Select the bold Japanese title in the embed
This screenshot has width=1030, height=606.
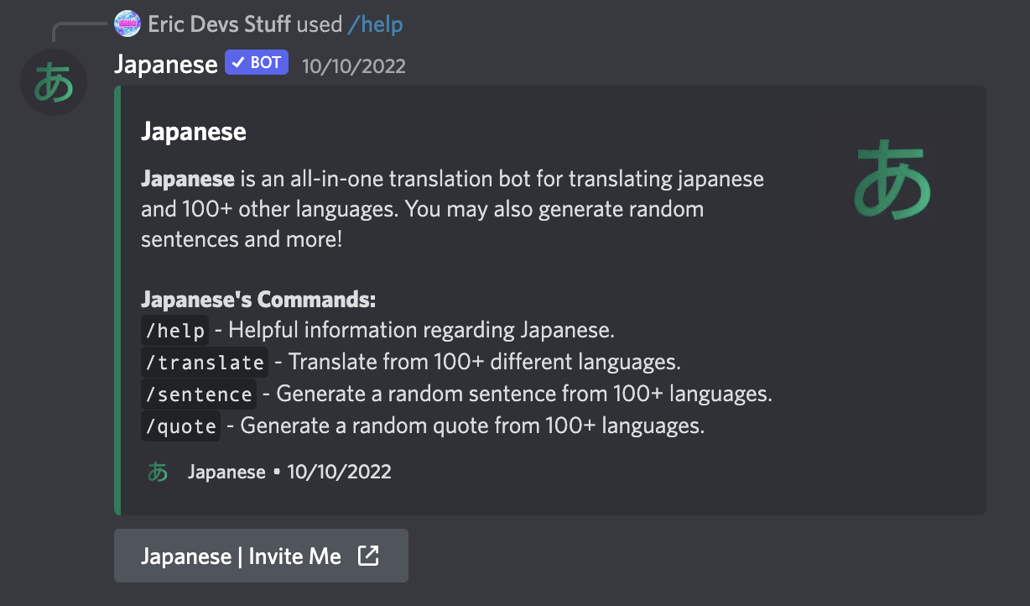pos(193,132)
